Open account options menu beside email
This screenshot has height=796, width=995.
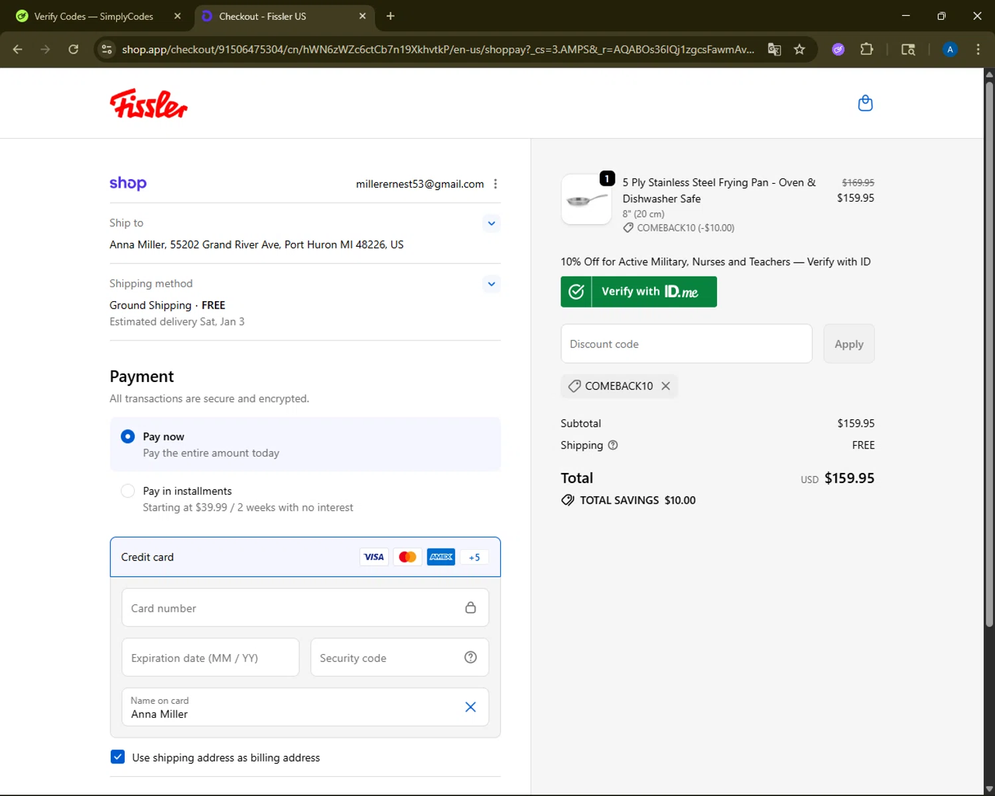(x=496, y=184)
